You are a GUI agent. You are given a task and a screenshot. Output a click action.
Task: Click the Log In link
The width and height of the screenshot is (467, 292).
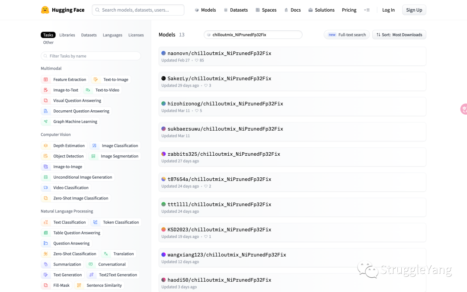pos(388,10)
